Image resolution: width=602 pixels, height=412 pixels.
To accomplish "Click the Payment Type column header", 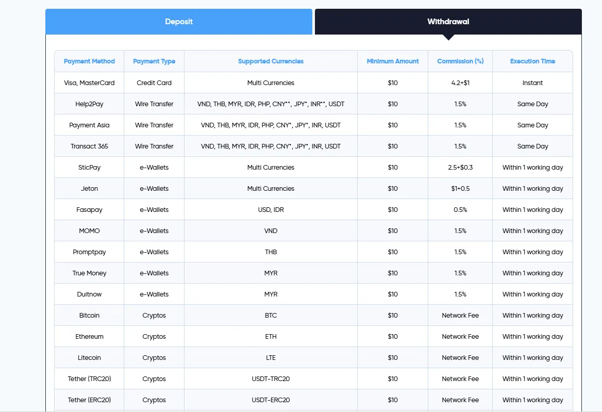I will [x=154, y=61].
